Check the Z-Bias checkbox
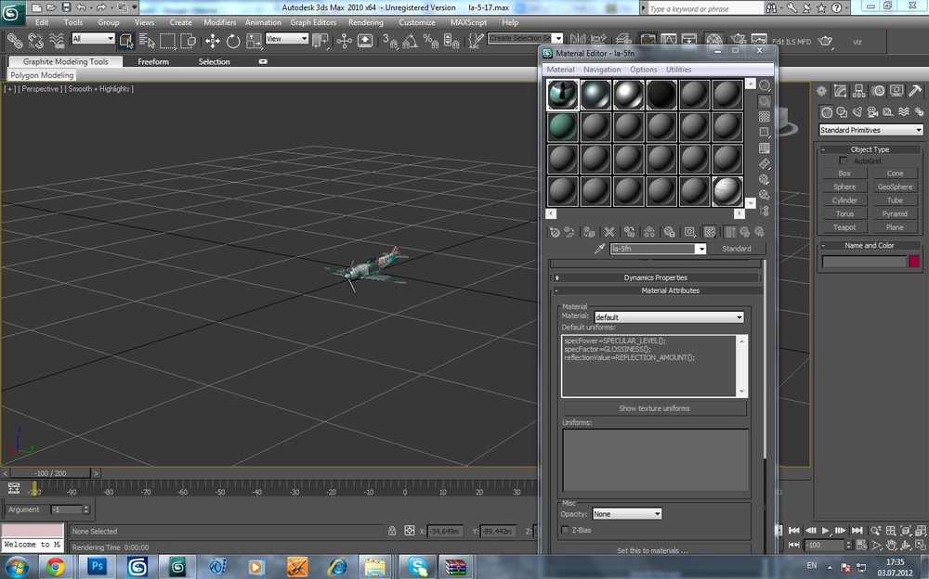 coord(566,530)
